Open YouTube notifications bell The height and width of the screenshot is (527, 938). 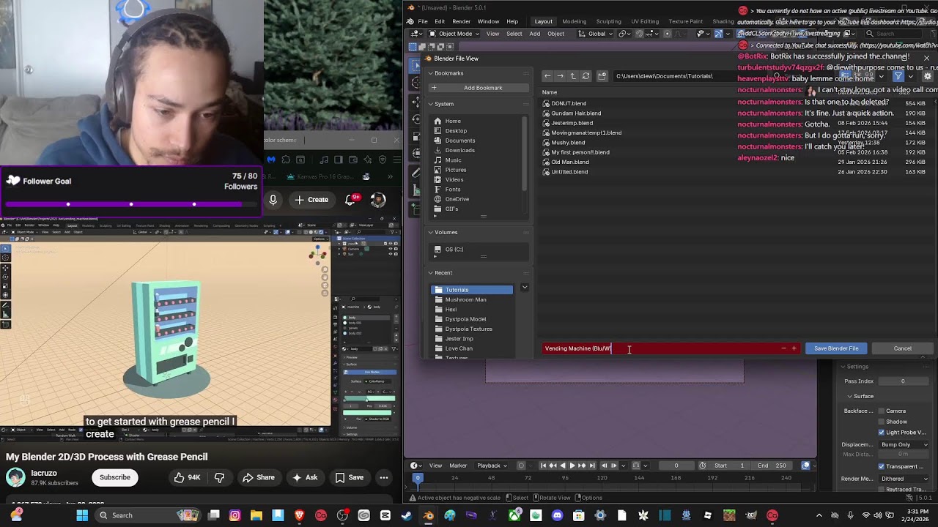351,200
